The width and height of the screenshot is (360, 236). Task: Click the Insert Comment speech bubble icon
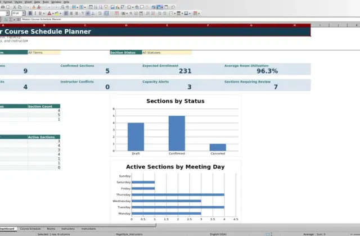pyautogui.click(x=142, y=7)
